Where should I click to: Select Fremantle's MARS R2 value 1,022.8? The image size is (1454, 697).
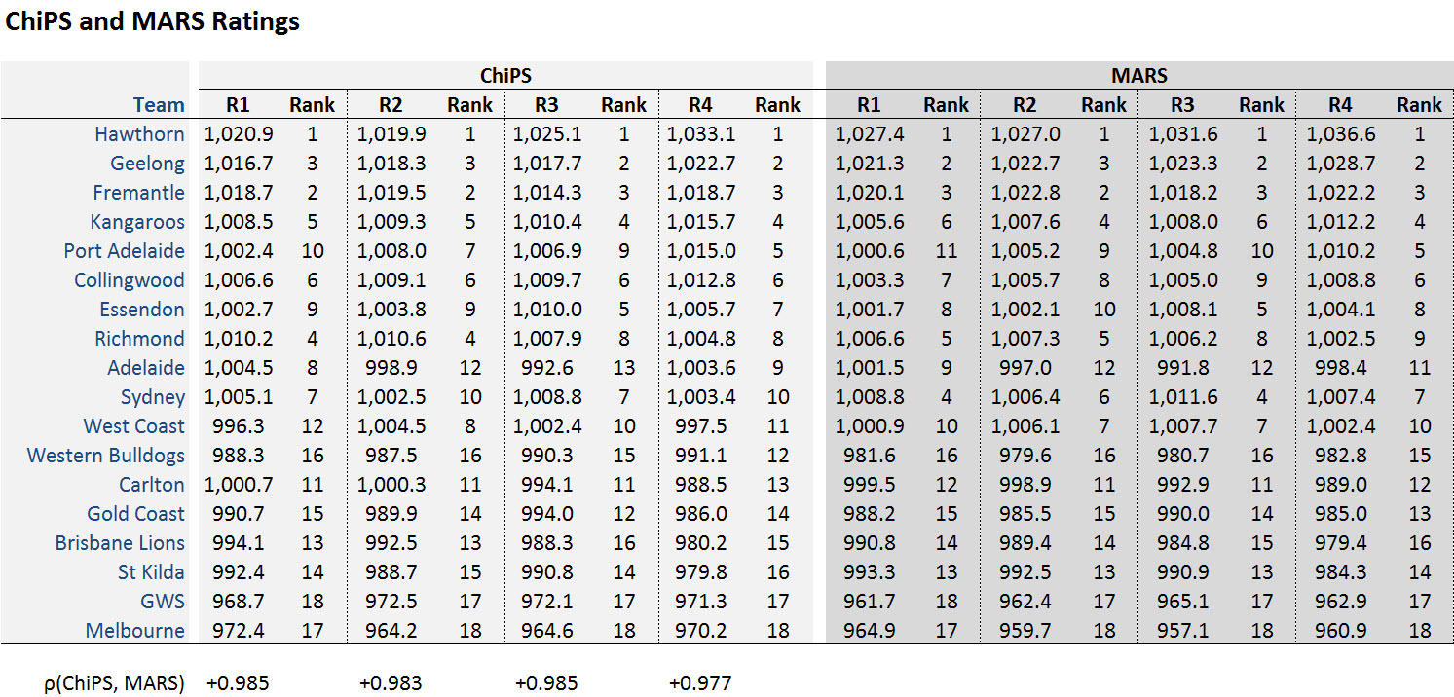(x=1025, y=193)
